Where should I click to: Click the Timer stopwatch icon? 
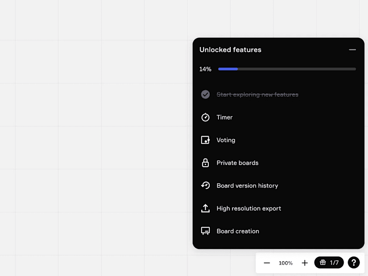point(205,117)
